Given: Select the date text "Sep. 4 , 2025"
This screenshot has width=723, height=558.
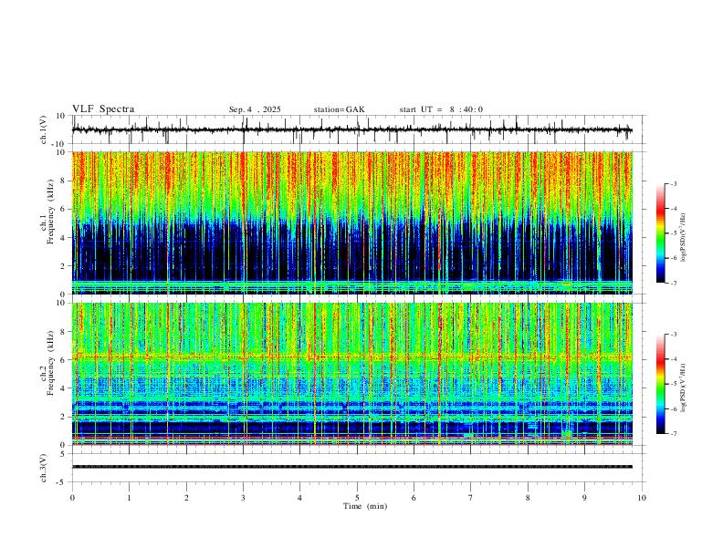Looking at the screenshot, I should 255,109.
